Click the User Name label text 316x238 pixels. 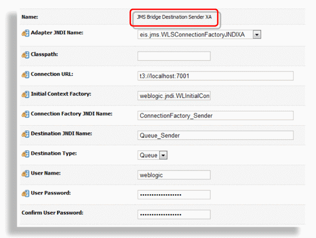[46, 173]
